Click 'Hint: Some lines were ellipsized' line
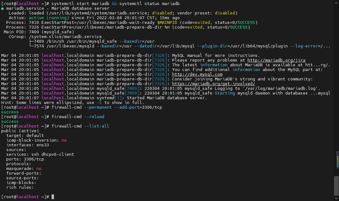This screenshot has height=201, width=339. [x=73, y=102]
